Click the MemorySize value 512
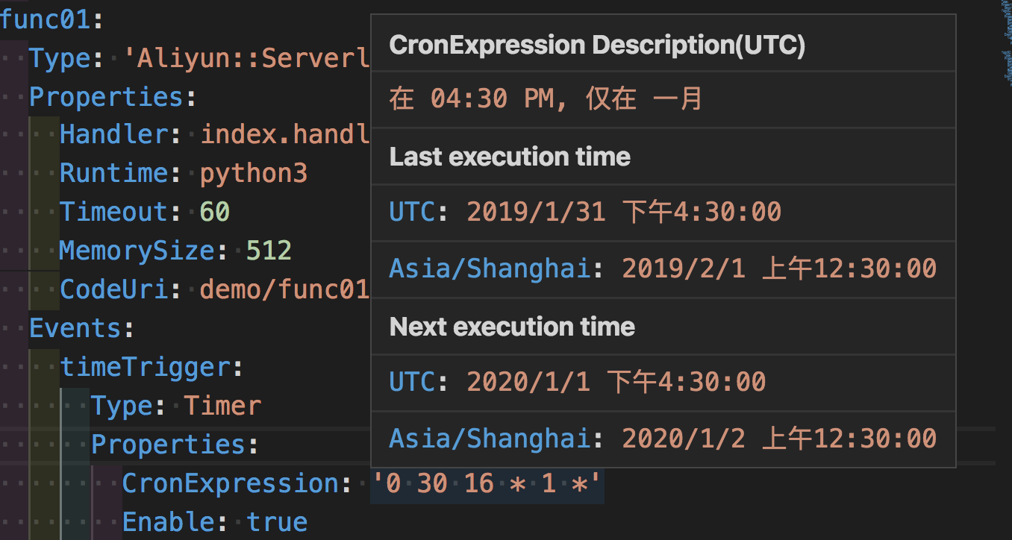The width and height of the screenshot is (1012, 540). [x=269, y=250]
